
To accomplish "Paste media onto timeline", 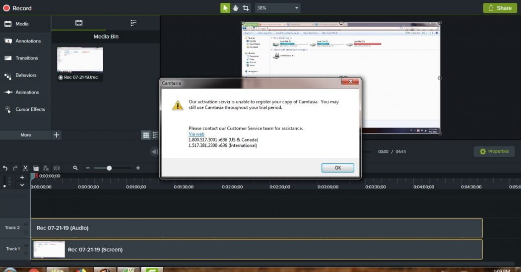I will click(46, 168).
